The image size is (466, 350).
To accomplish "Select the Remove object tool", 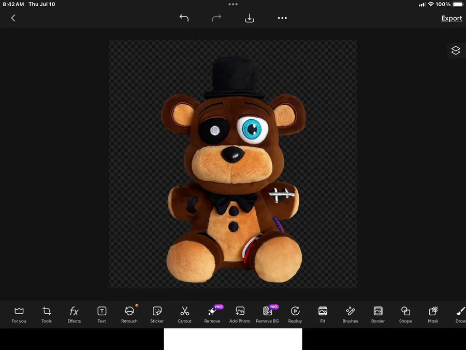I will 212,315.
